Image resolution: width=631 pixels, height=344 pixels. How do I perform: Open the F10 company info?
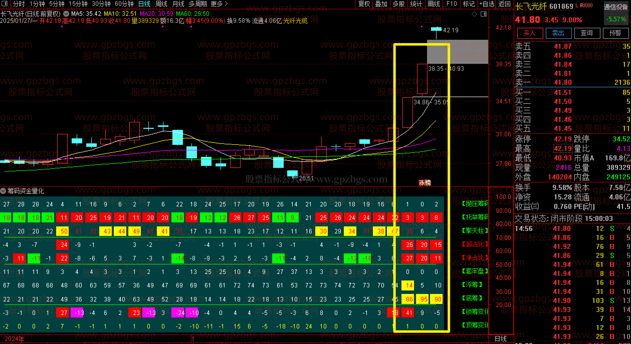coord(452,4)
